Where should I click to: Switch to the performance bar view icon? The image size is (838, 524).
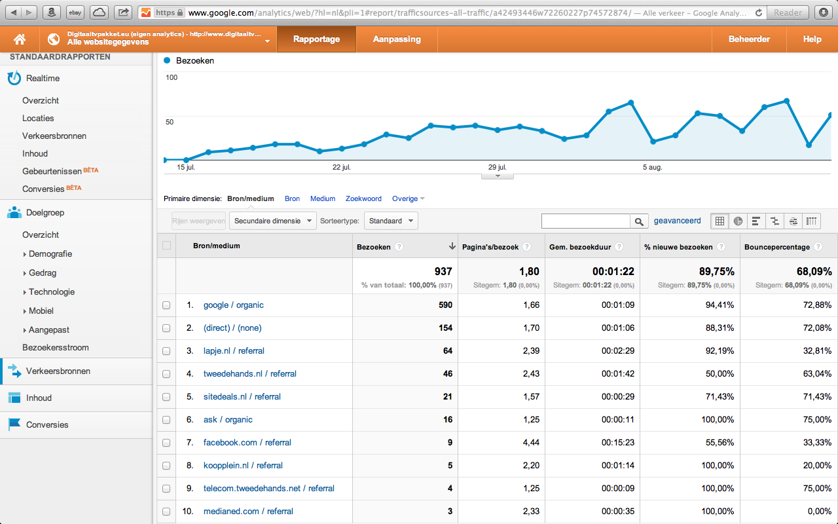click(x=757, y=221)
